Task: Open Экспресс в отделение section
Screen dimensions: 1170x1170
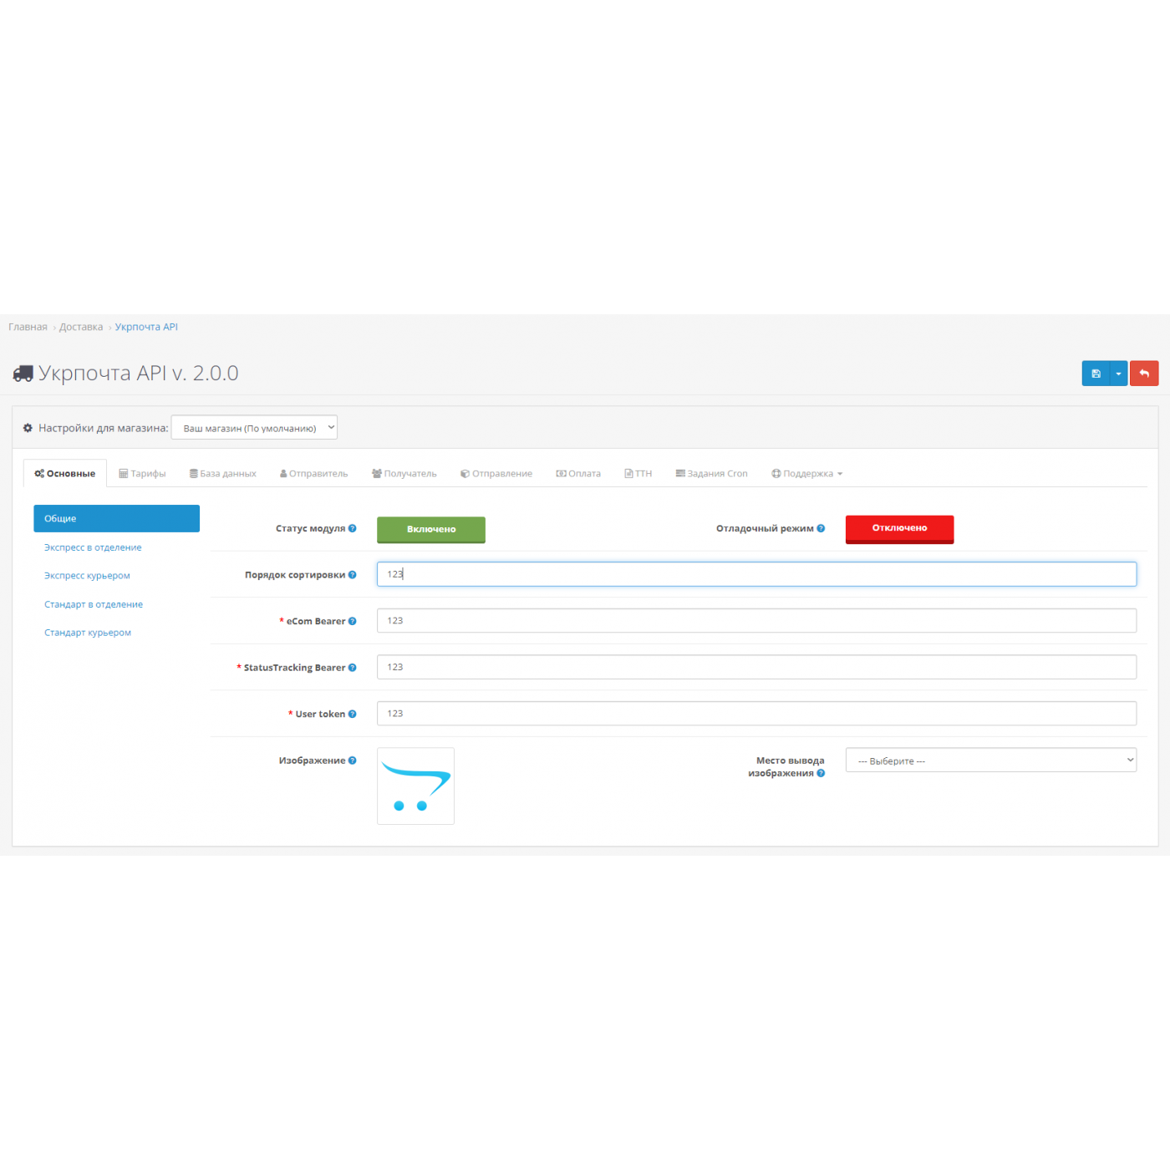Action: click(x=93, y=547)
